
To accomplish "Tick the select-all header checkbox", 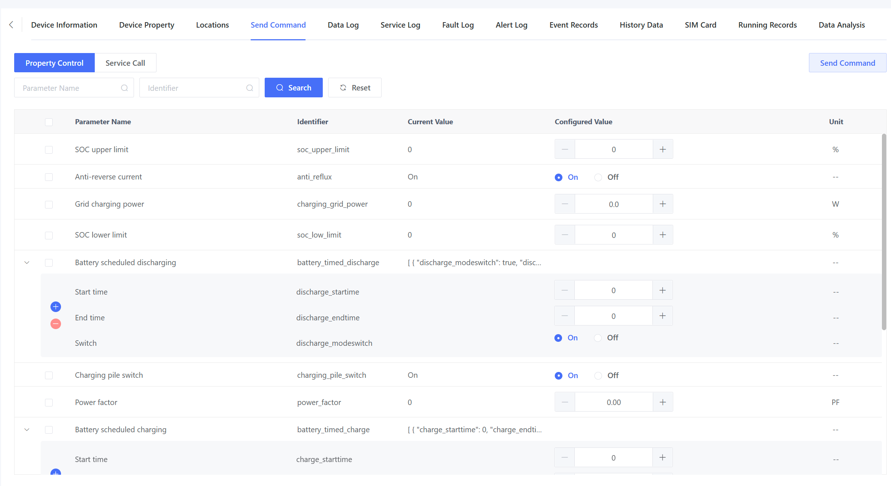I will pyautogui.click(x=49, y=122).
